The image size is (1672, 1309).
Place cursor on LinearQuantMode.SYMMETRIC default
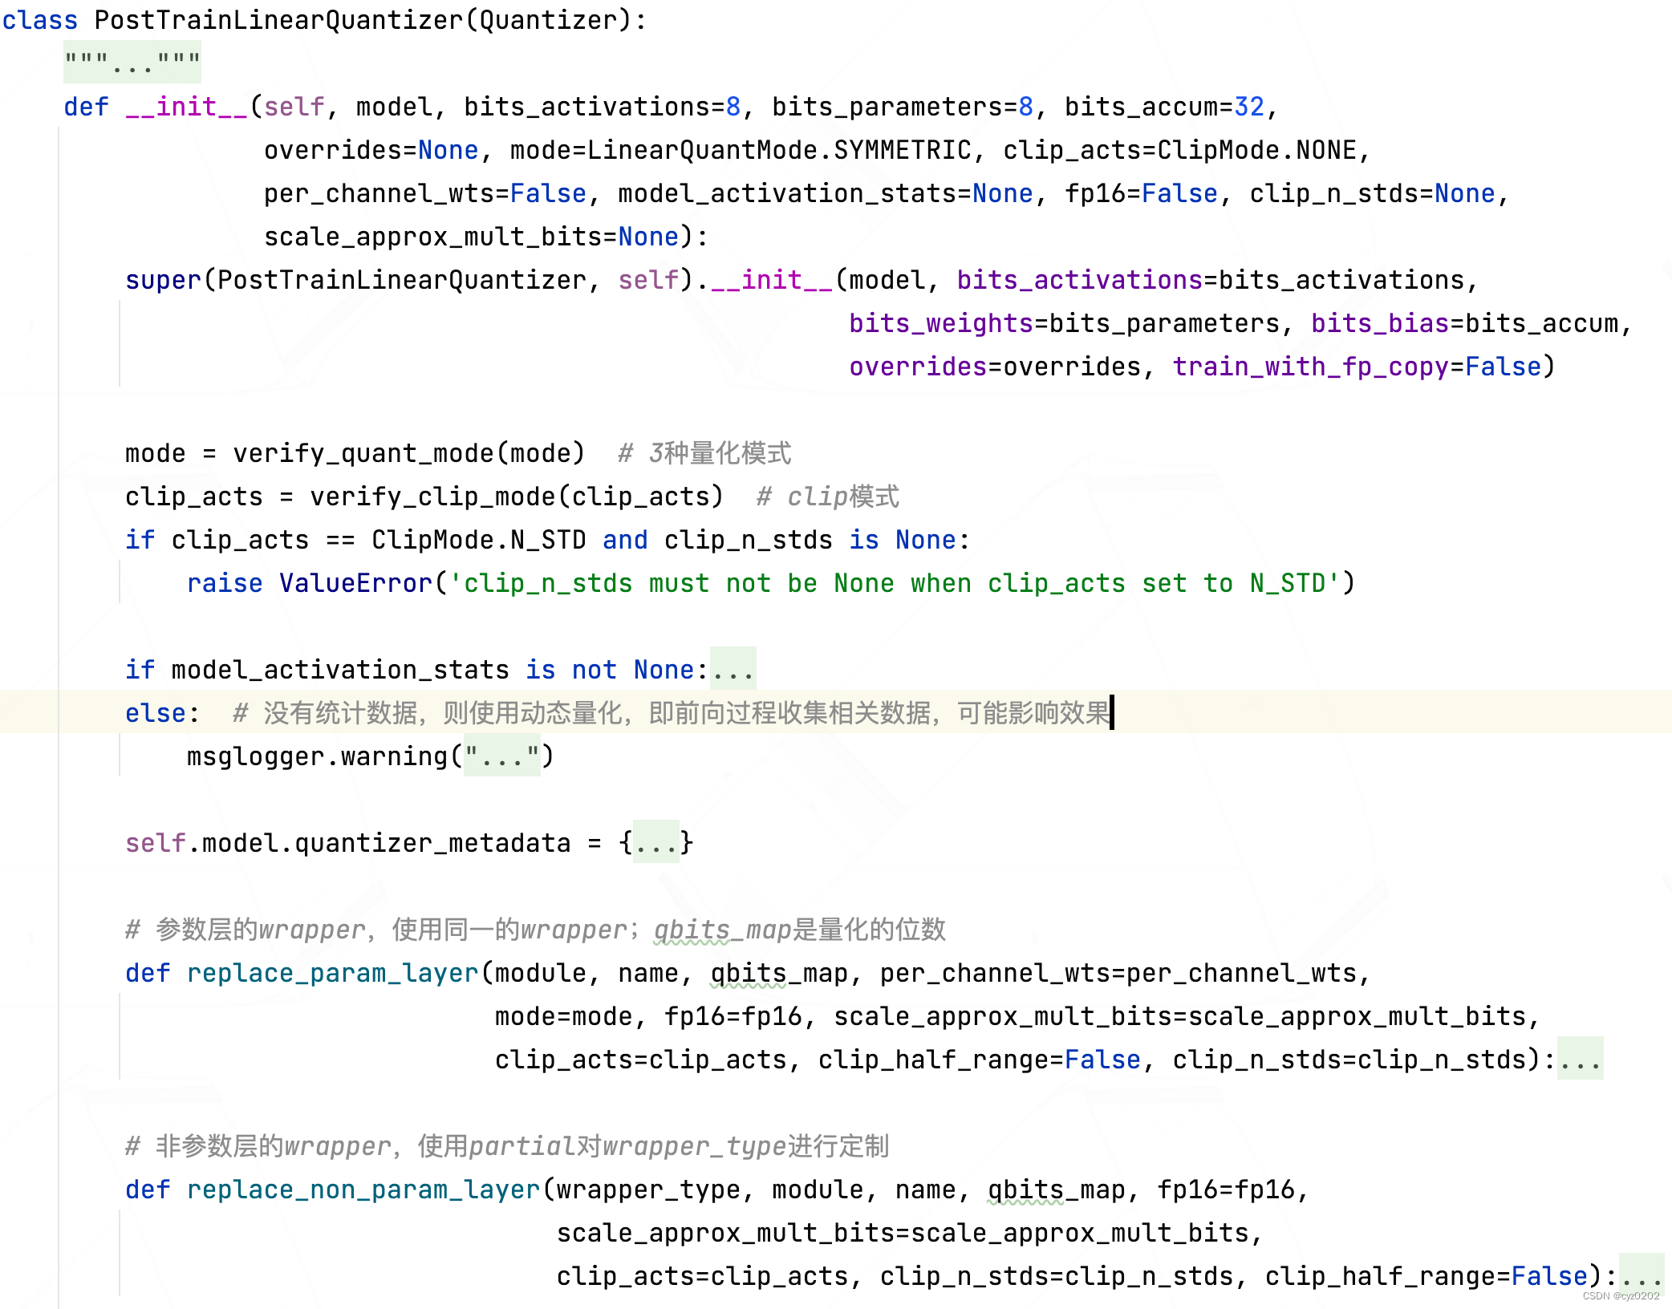[778, 150]
